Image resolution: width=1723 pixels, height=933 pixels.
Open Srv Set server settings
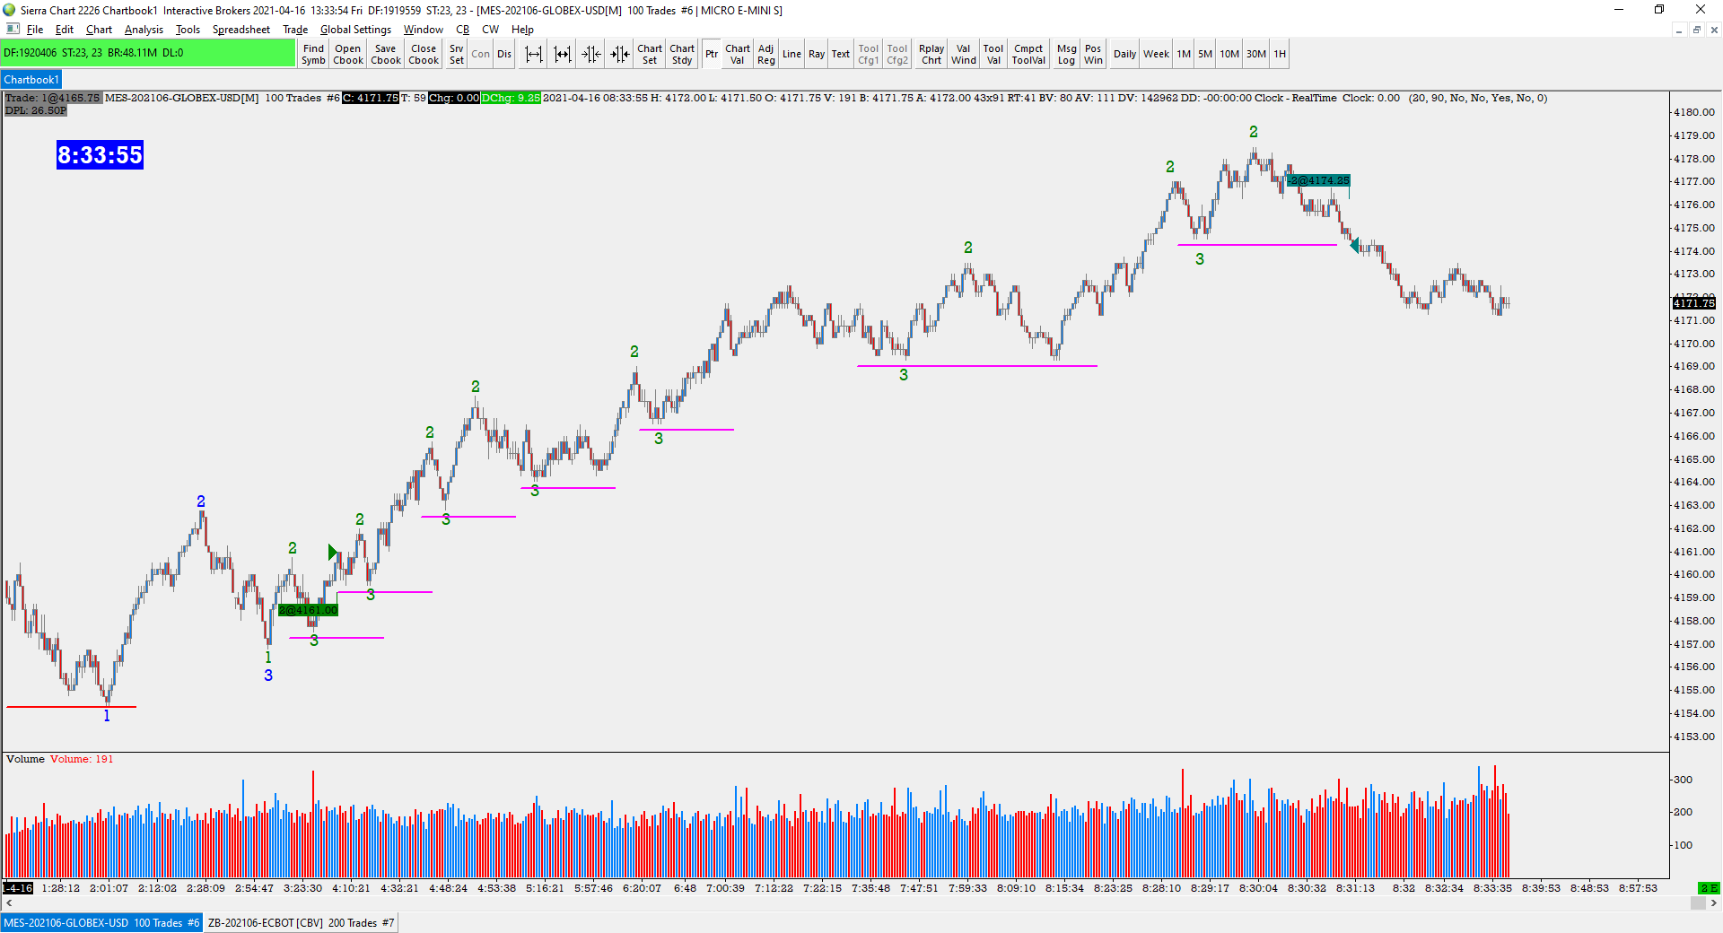click(x=457, y=54)
